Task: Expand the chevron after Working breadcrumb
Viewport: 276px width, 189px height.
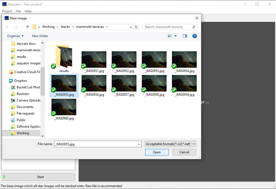Action: click(58, 27)
